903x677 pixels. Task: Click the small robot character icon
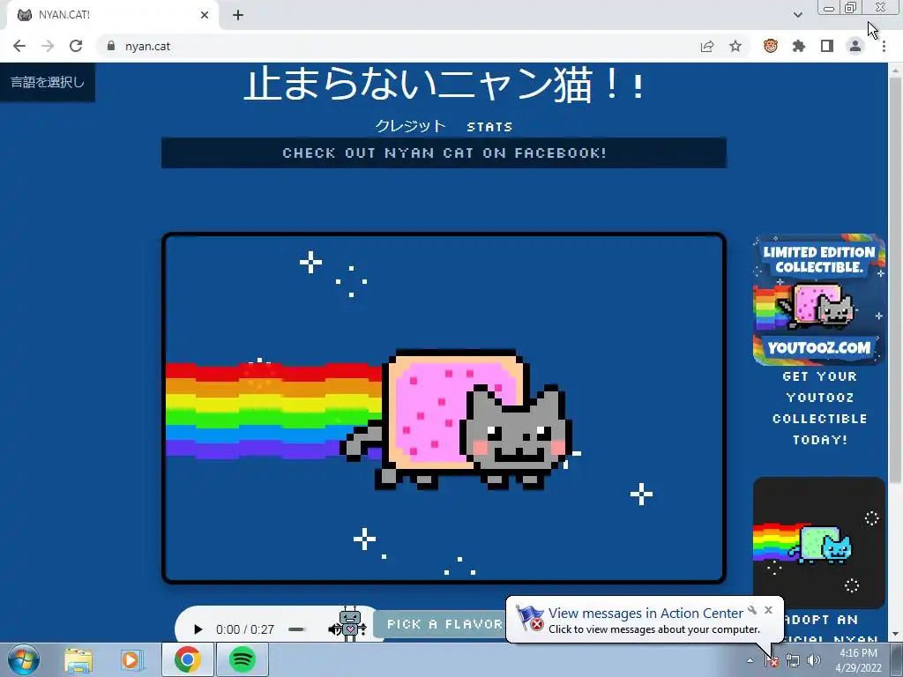coord(349,624)
